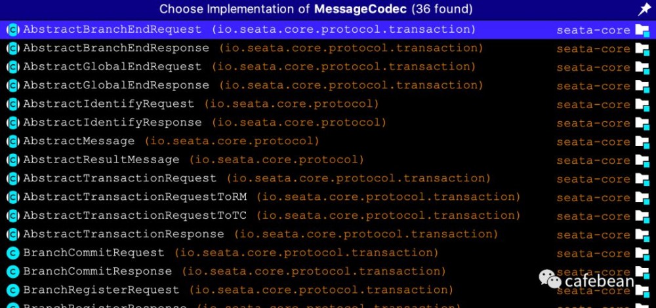This screenshot has height=308, width=656.
Task: Click the AbstractTransactionResponse class icon
Action: point(12,235)
